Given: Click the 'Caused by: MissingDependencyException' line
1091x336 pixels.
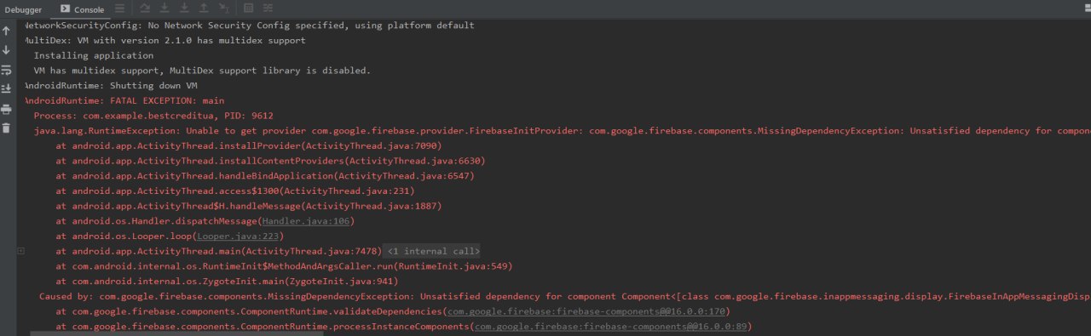Looking at the screenshot, I should click(x=565, y=297).
